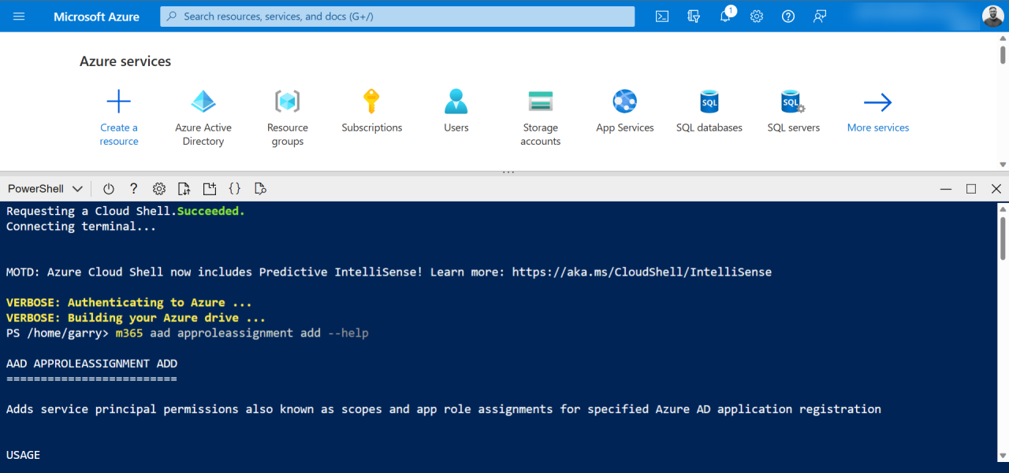Open Directories and subscriptions filter icon
The image size is (1009, 473).
(x=694, y=16)
